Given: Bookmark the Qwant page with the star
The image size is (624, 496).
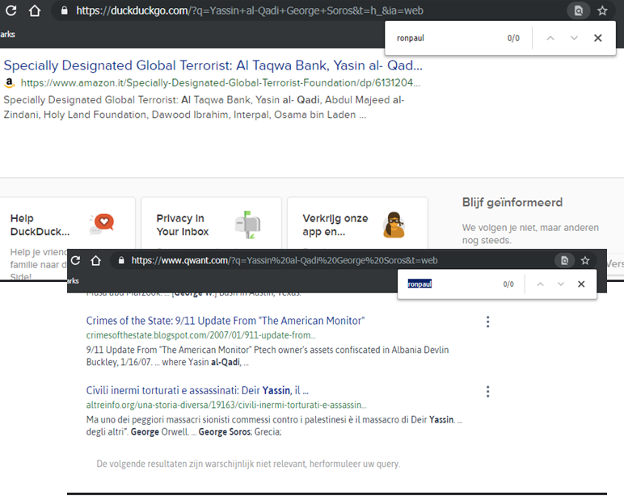Looking at the screenshot, I should [585, 261].
